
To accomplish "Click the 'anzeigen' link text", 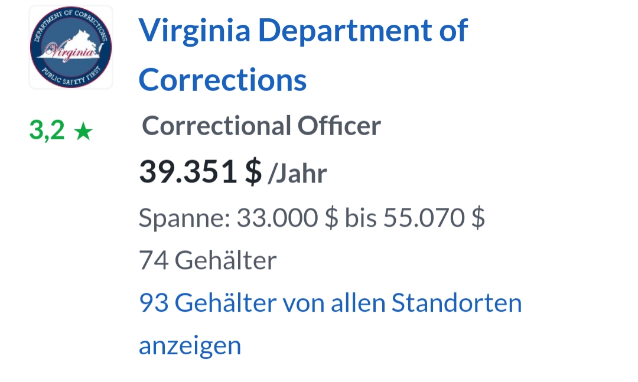I will [190, 346].
